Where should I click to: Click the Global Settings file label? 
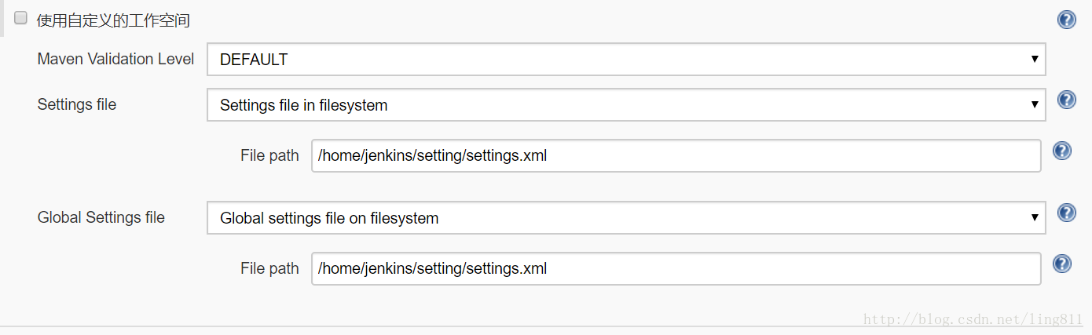click(101, 217)
